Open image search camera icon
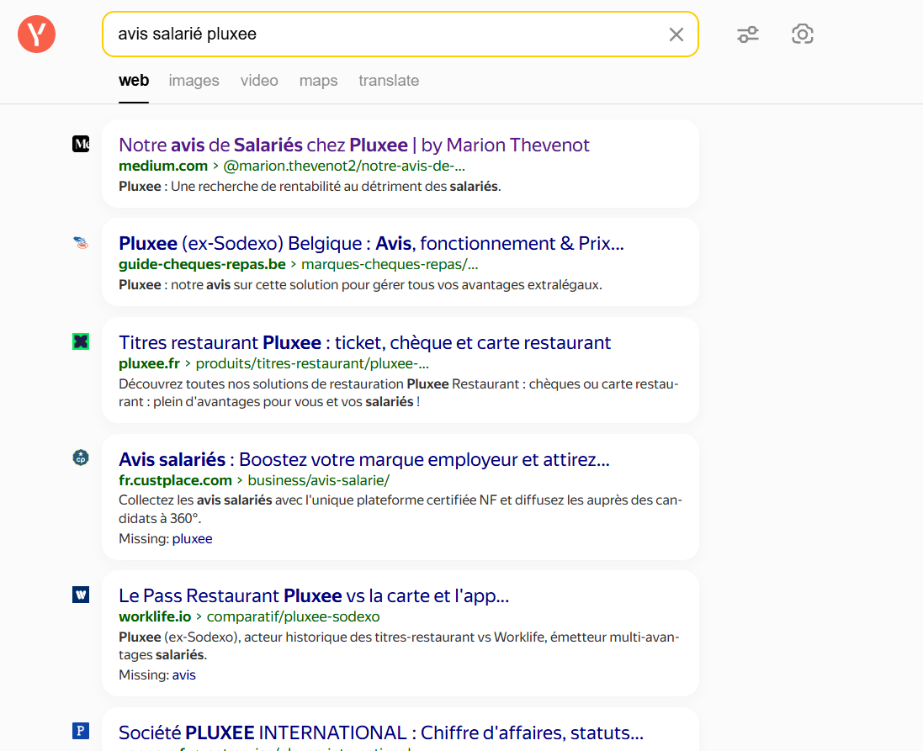This screenshot has height=751, width=923. (803, 34)
